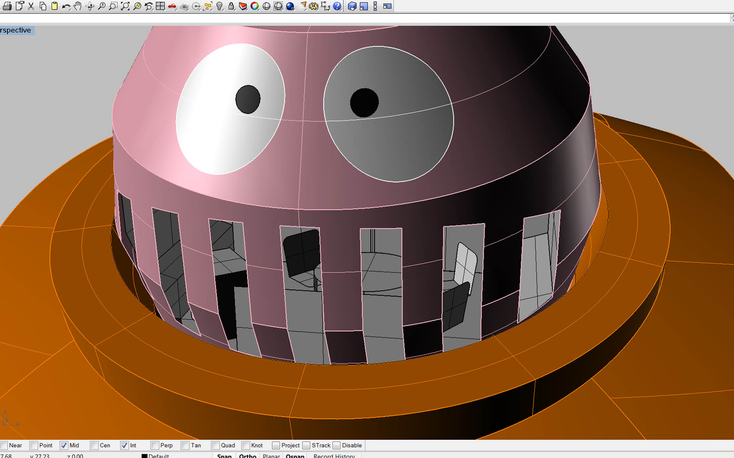Enable the Knot object snap checkbox
Viewport: 734px width, 458px height.
(245, 445)
